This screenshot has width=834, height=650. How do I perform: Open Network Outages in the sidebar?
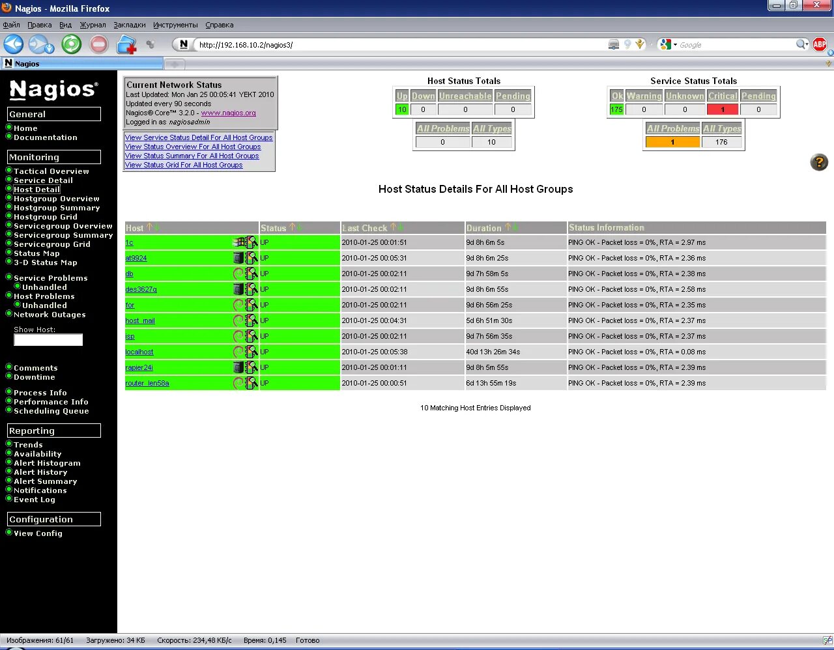tap(50, 315)
